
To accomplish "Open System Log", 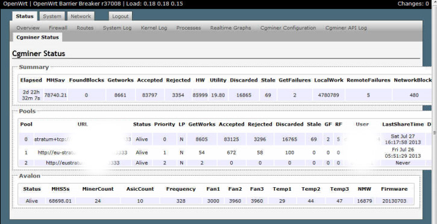I will click(x=117, y=28).
